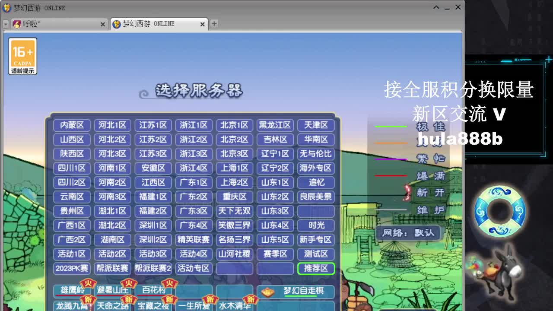Screen dimensions: 553x311
Task: Choose the 海外专区 region
Action: click(x=316, y=168)
